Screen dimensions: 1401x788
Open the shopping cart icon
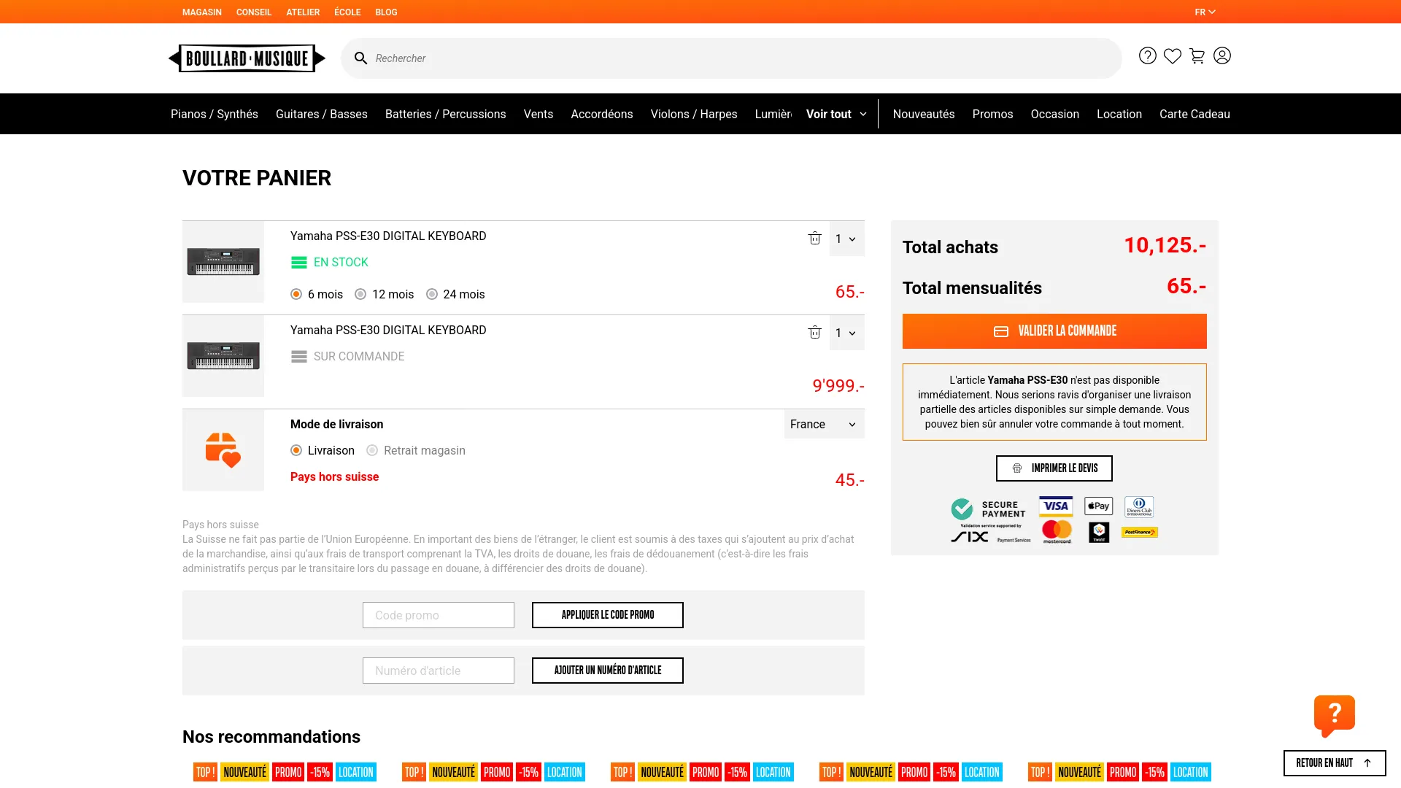(1197, 56)
